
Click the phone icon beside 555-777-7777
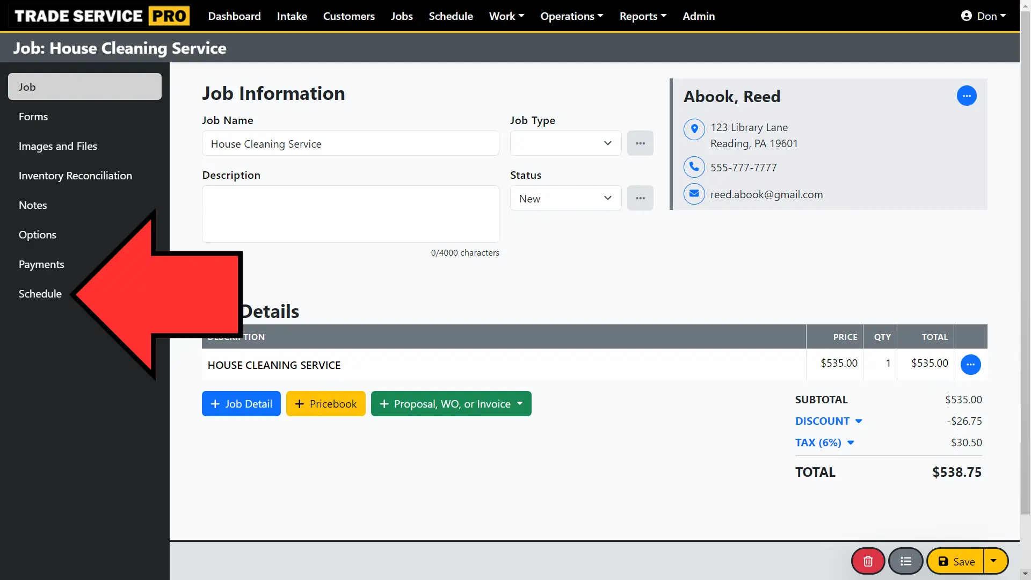tap(694, 167)
